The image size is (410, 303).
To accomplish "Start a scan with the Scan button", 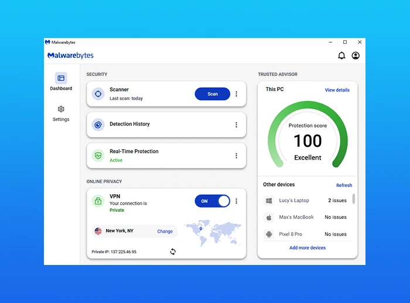I will 212,94.
